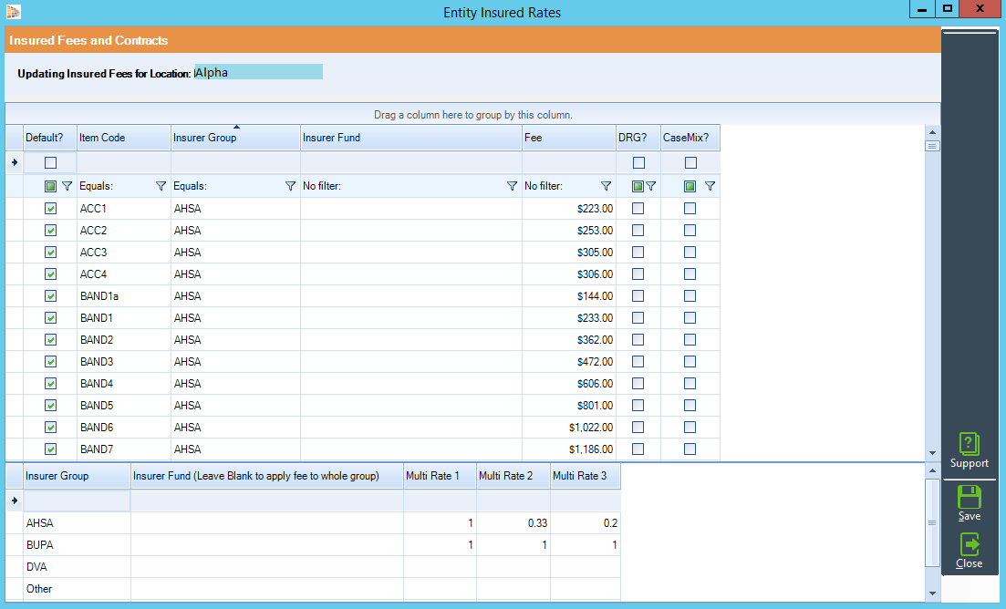Toggle DRG filter checkbox in filter row
The image size is (1006, 609).
[x=638, y=186]
